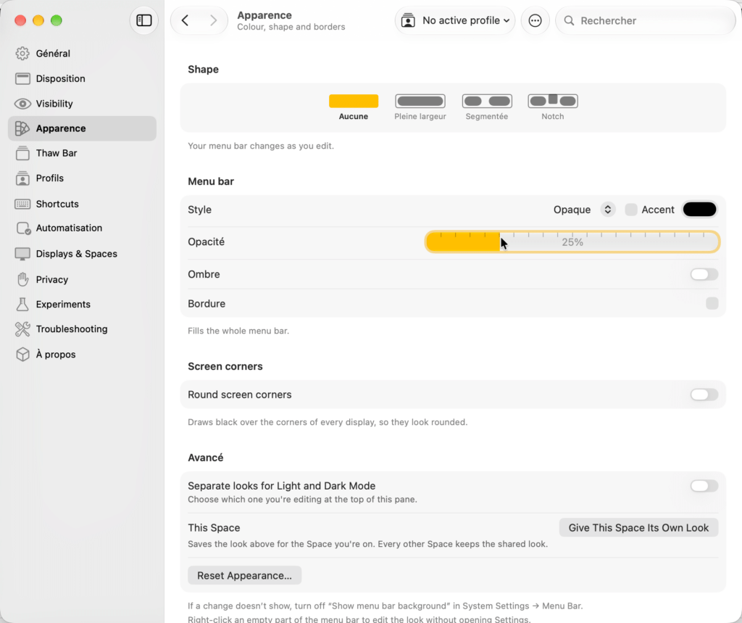Viewport: 742px width, 623px height.
Task: Open the No active profile dropdown
Action: click(455, 20)
